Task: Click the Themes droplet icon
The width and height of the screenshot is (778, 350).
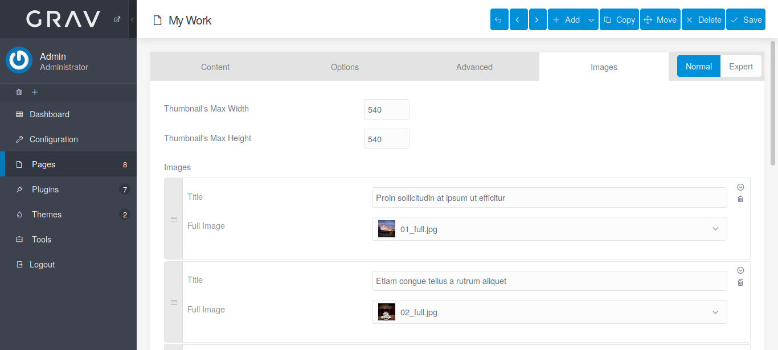Action: [x=19, y=215]
